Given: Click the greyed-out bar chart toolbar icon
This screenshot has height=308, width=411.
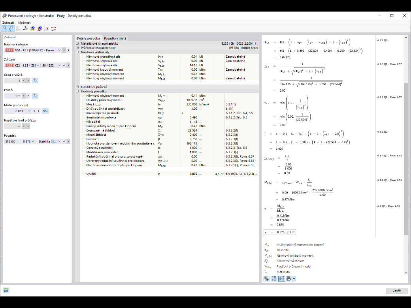Looking at the screenshot, I should (x=18, y=28).
